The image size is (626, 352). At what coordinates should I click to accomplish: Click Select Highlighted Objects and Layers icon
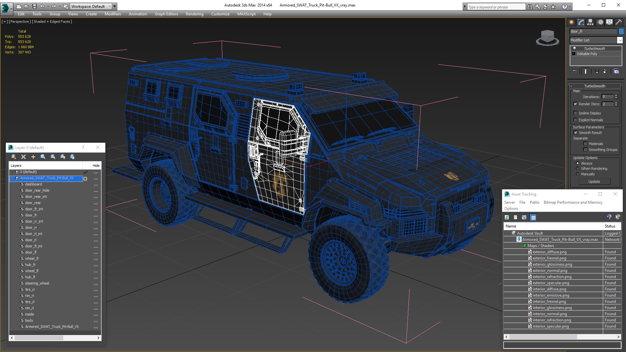43,157
